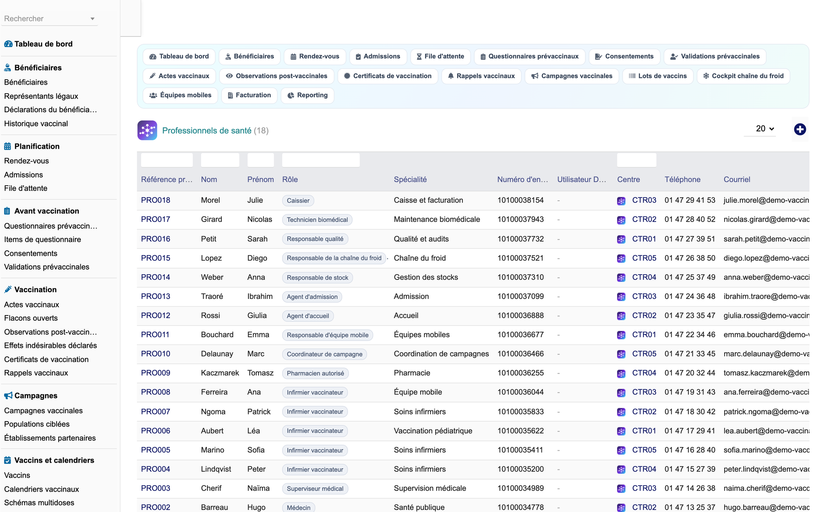Click the Avant vaccination clipboard icon

point(8,211)
